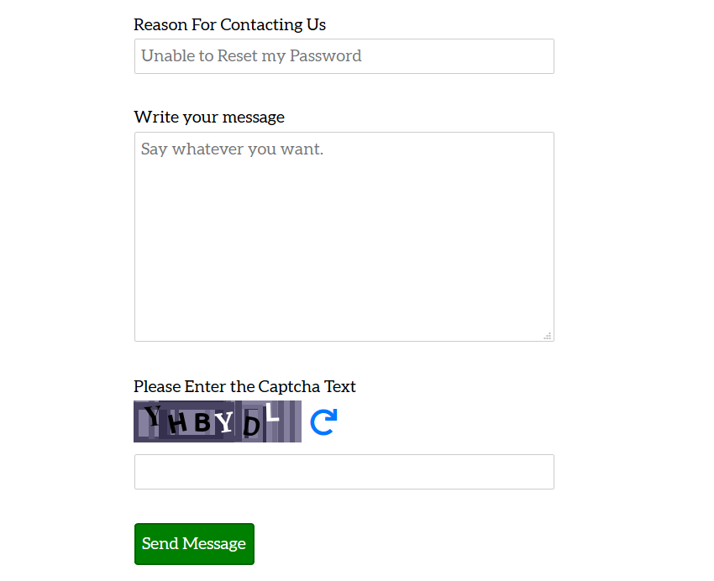Click the "Write your message" label
This screenshot has height=581, width=714.
[209, 117]
